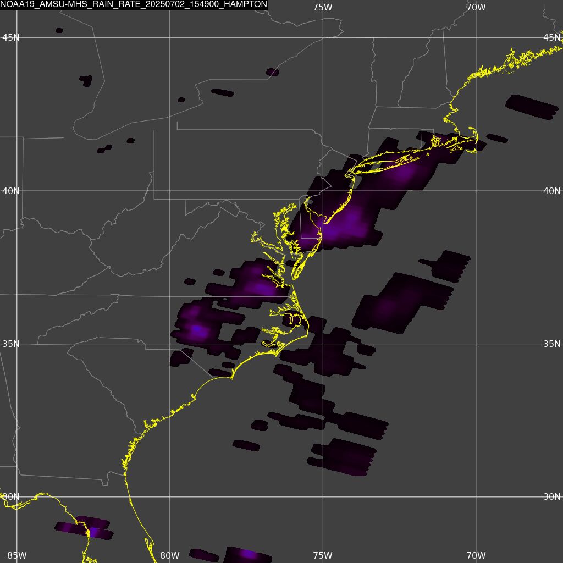Click the 45N label on left edge
Viewport: 563px width, 563px height.
pos(11,38)
